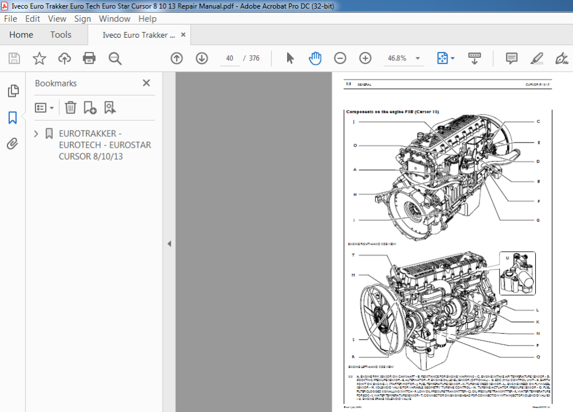Expand the EUROTRAKKER bookmark entry
Viewport: 573px width, 412px height.
(36, 133)
